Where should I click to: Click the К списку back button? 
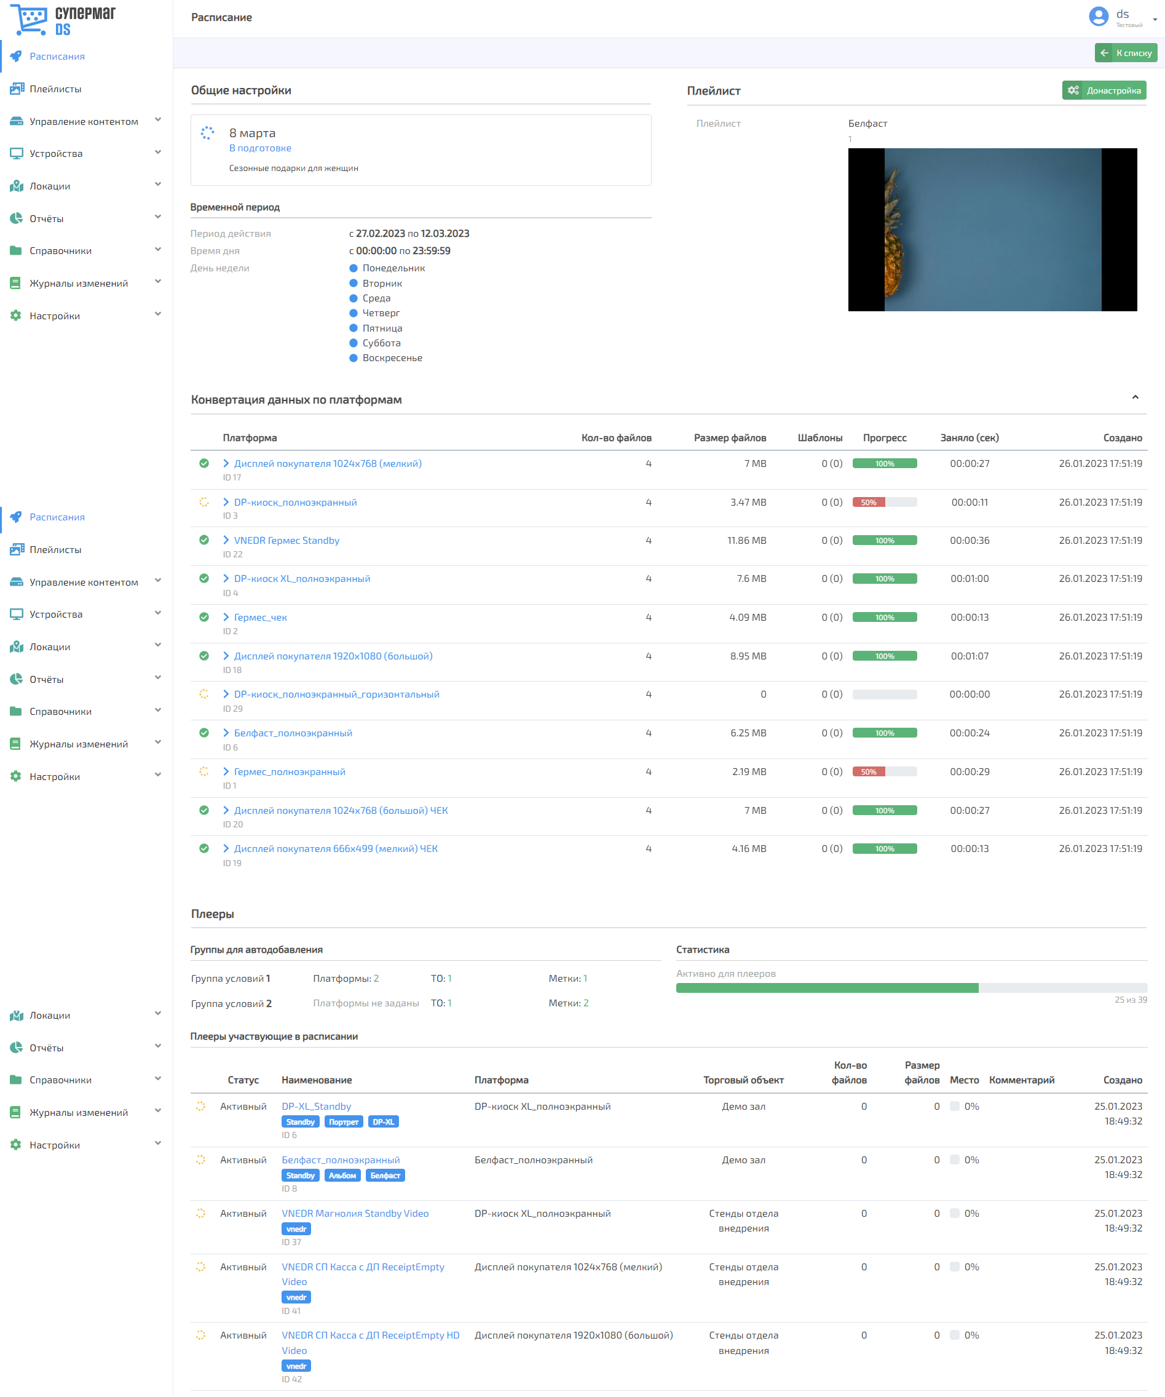(1126, 52)
